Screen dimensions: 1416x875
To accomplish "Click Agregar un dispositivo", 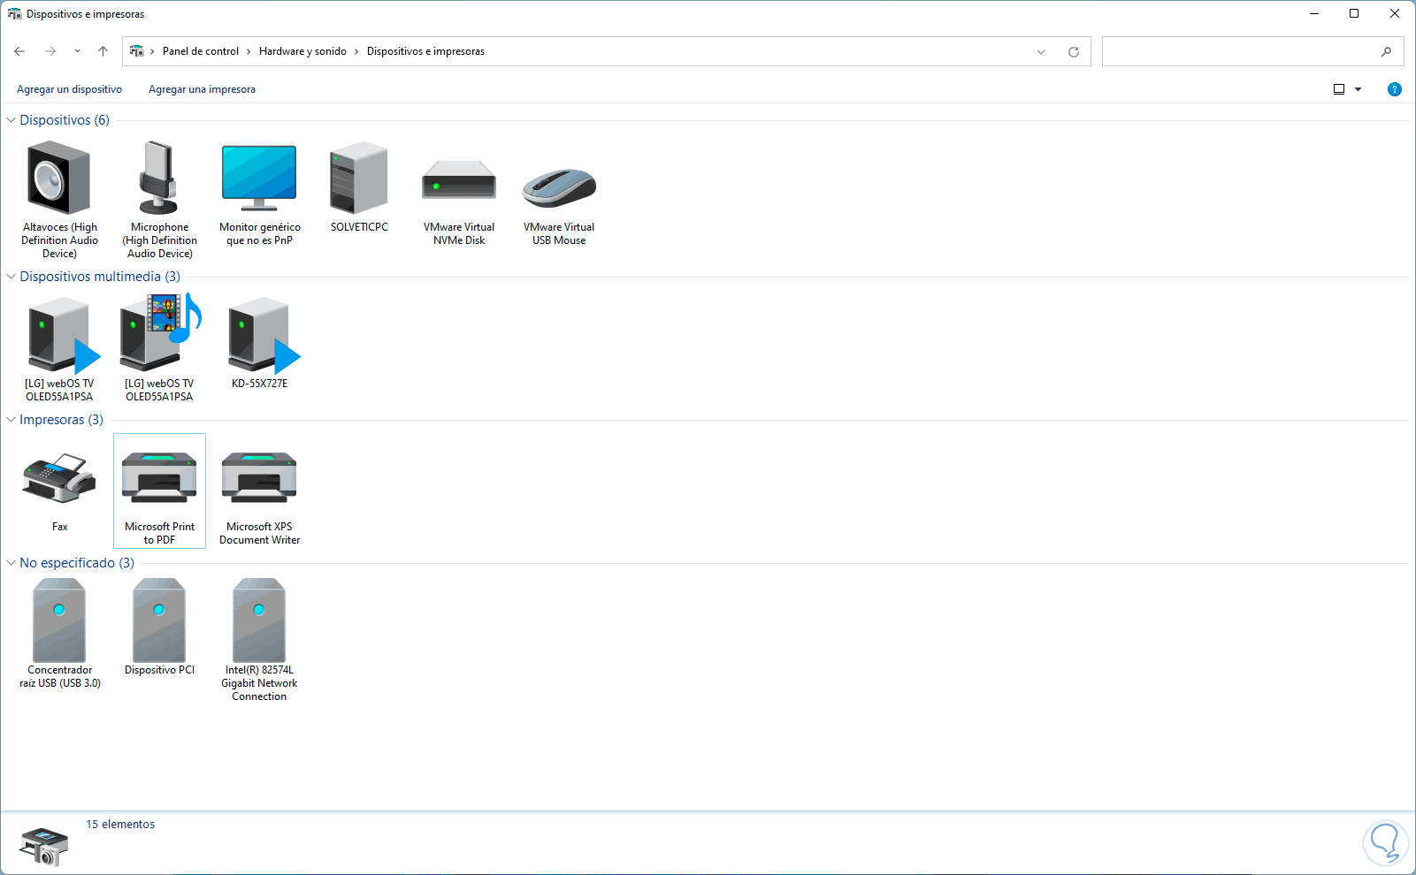I will 69,89.
